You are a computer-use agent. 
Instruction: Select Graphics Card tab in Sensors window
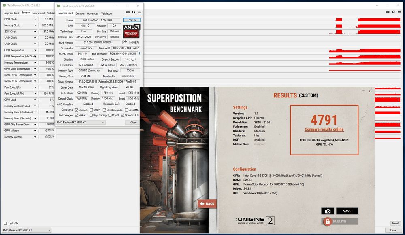pyautogui.click(x=11, y=13)
